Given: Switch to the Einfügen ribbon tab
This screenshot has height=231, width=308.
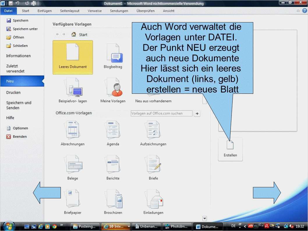Looking at the screenshot, I should [x=44, y=11].
